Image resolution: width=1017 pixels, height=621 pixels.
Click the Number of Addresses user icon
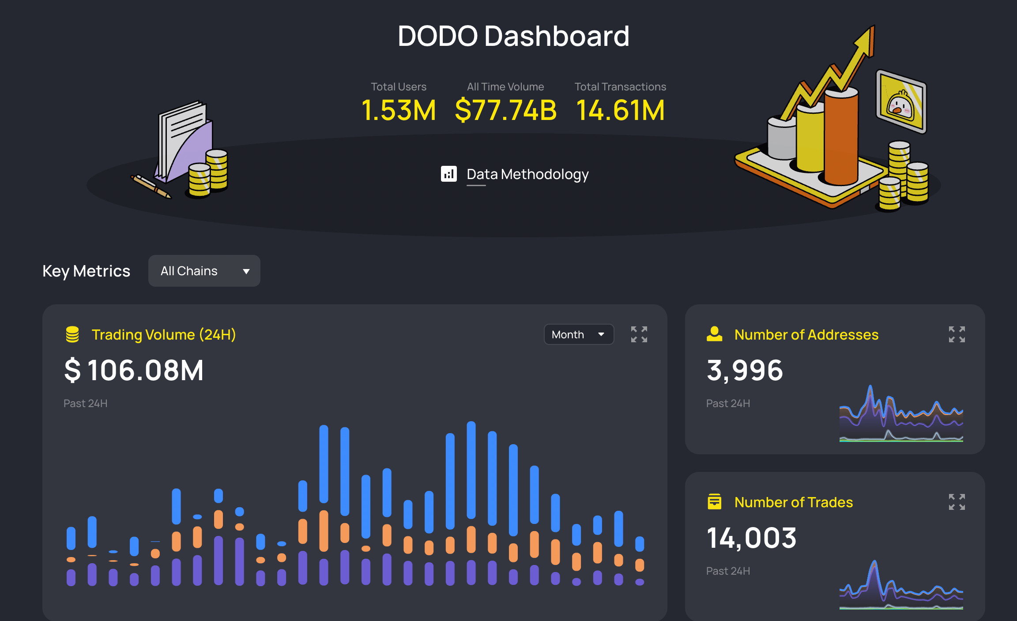click(x=714, y=334)
